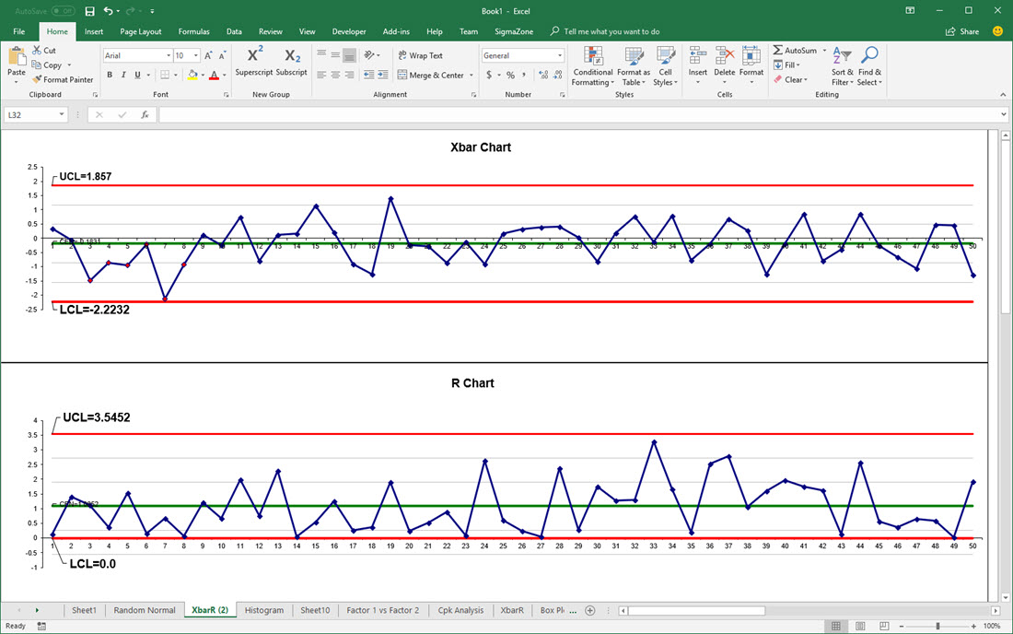The height and width of the screenshot is (634, 1013).
Task: Click the Share button
Action: (x=962, y=31)
